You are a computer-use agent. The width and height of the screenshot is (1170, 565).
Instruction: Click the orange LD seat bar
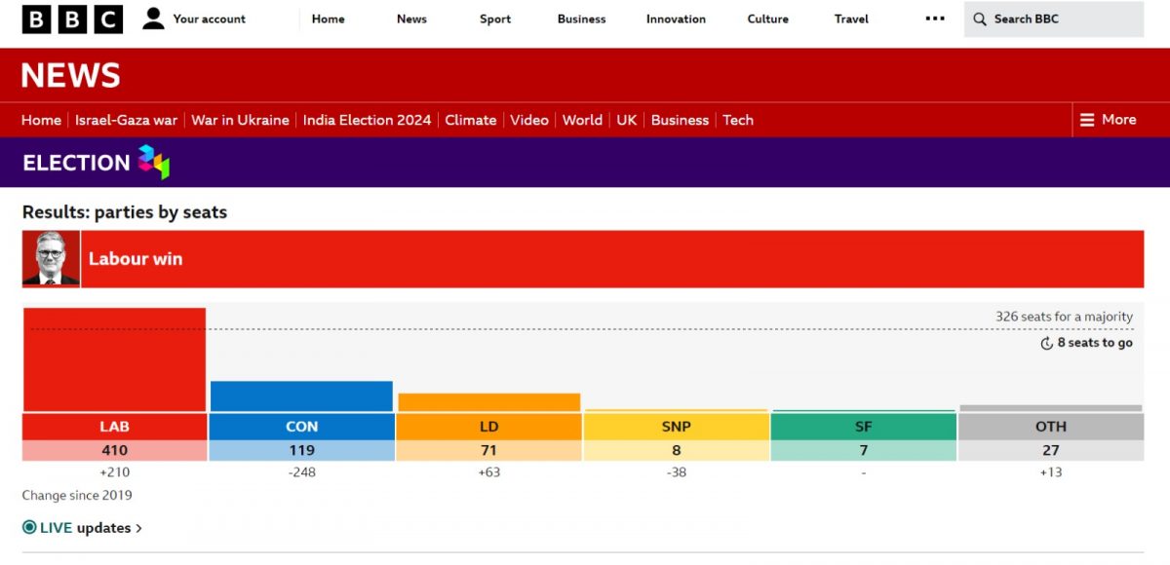click(x=489, y=402)
